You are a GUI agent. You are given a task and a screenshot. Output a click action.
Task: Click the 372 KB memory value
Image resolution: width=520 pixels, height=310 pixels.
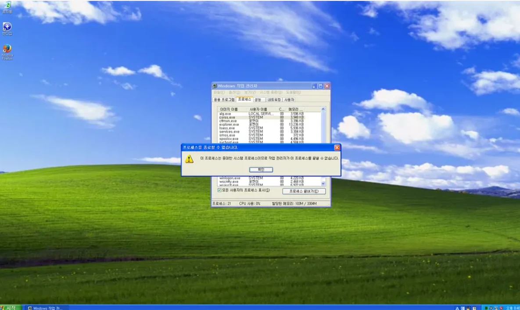[298, 135]
